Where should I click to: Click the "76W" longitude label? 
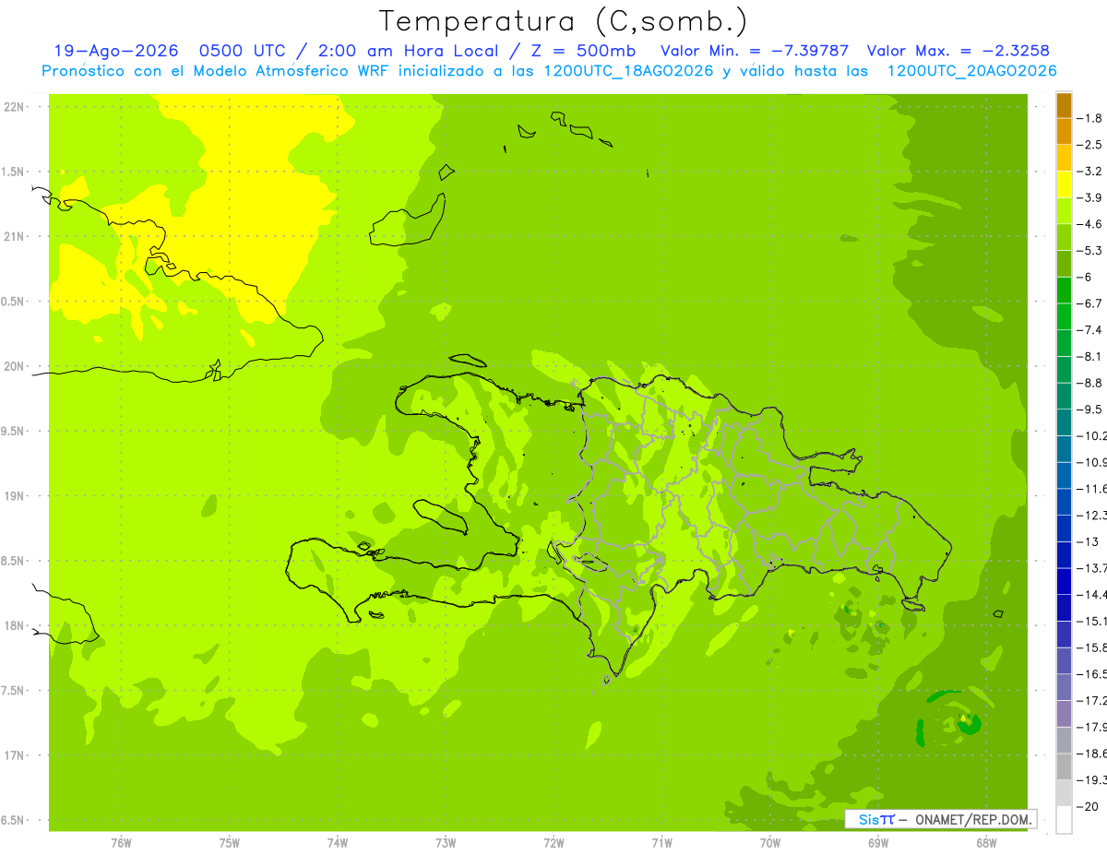[122, 842]
